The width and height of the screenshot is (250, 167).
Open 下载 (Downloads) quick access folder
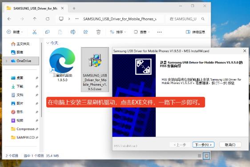[x=17, y=87]
